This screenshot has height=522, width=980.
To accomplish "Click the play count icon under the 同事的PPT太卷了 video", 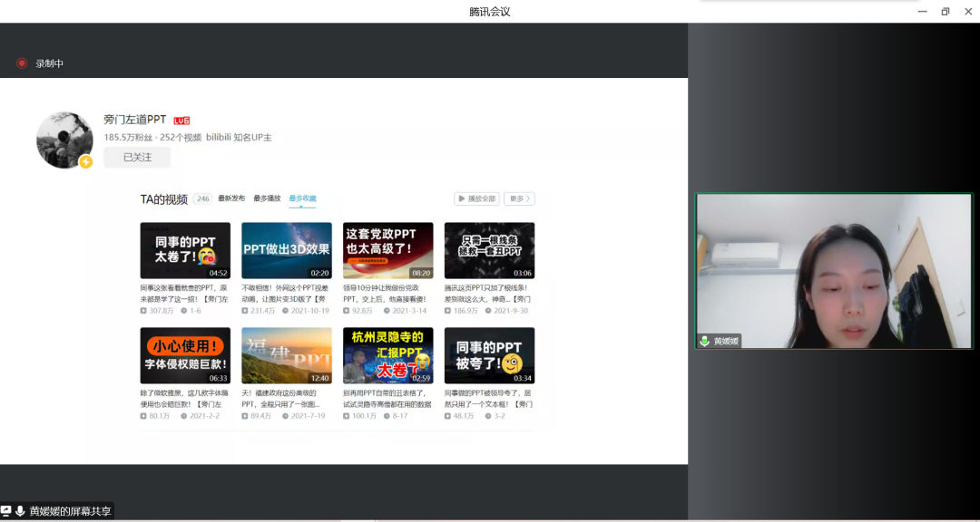I will (x=143, y=311).
